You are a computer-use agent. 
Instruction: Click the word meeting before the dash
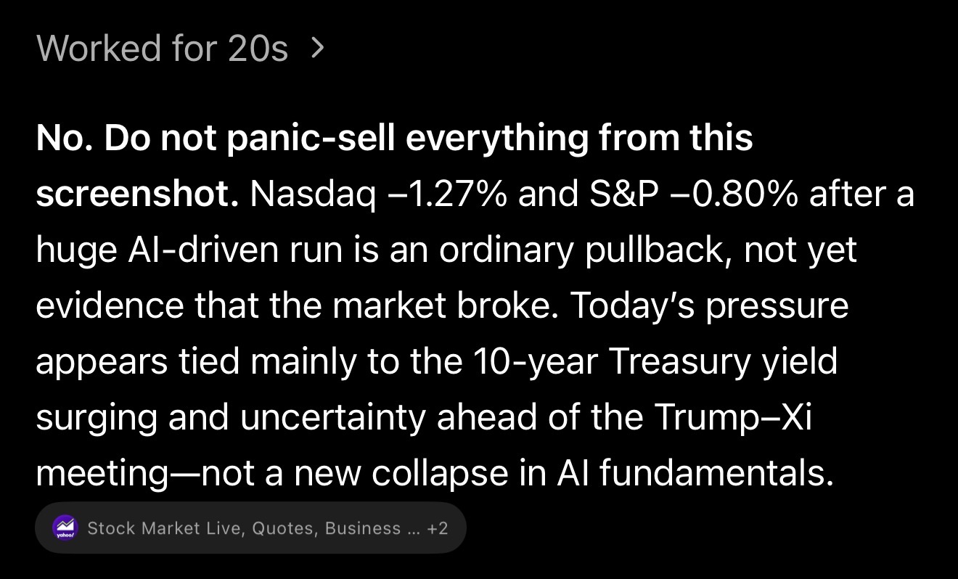click(102, 474)
